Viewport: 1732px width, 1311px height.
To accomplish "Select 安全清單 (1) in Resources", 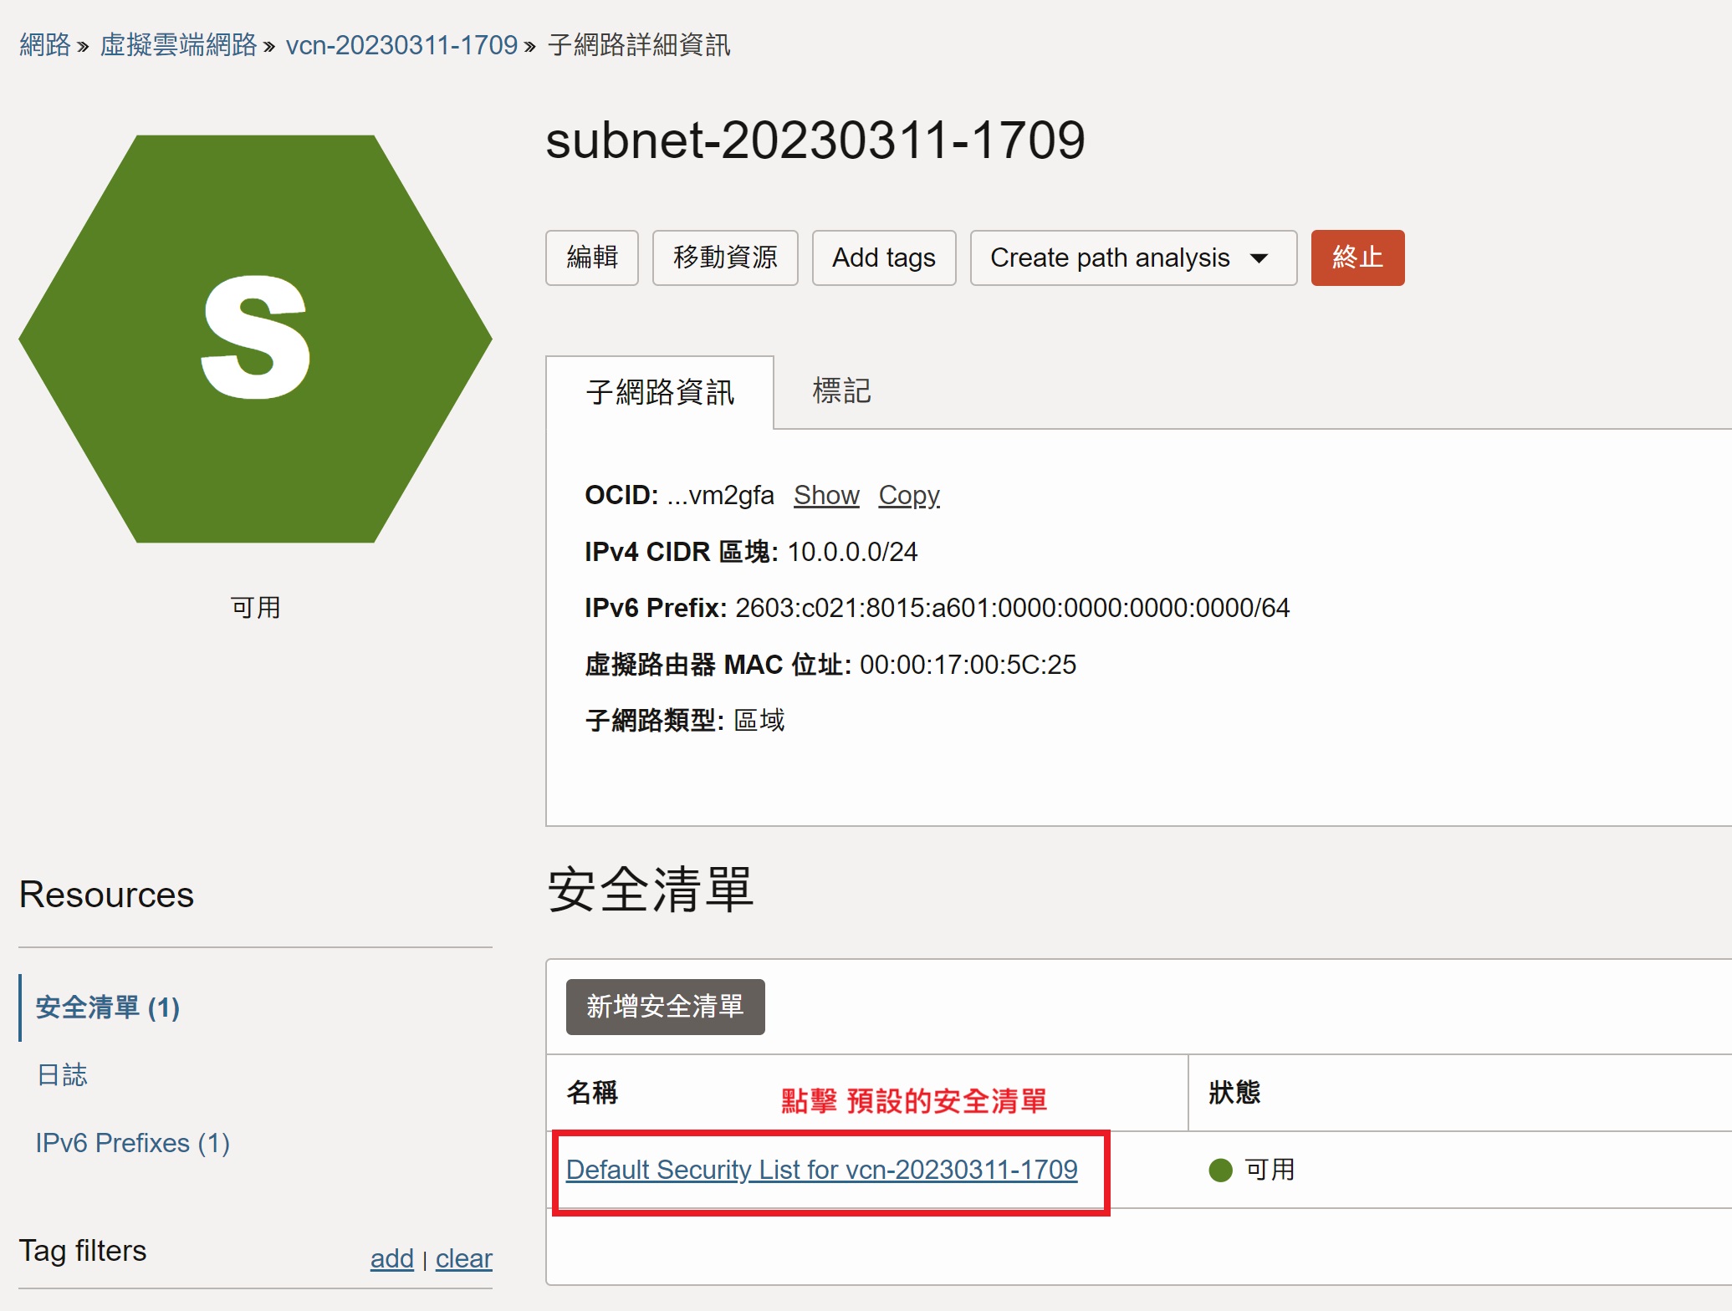I will pos(107,1007).
